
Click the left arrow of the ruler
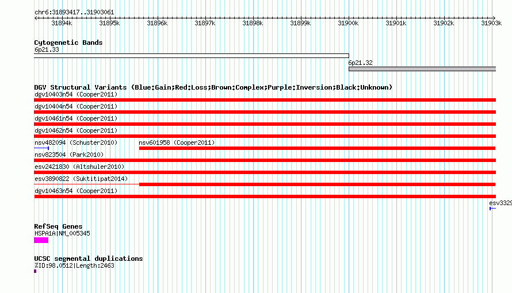pyautogui.click(x=36, y=18)
